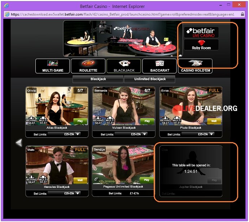Click Wait on Pluto Blackjack table

click(x=214, y=121)
